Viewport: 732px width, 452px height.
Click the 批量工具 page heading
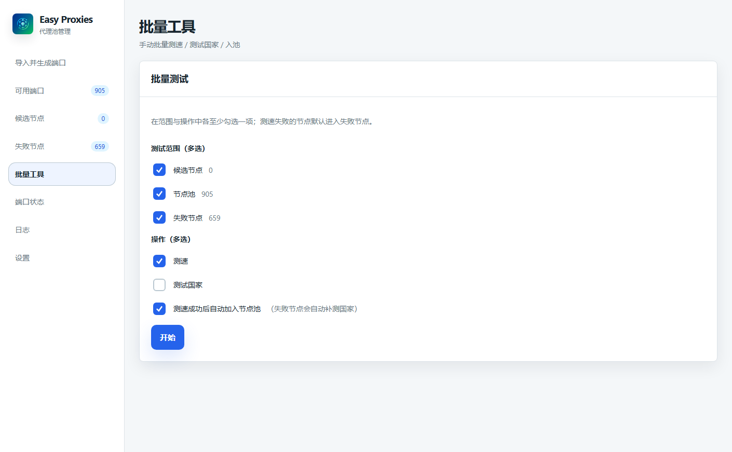tap(167, 26)
